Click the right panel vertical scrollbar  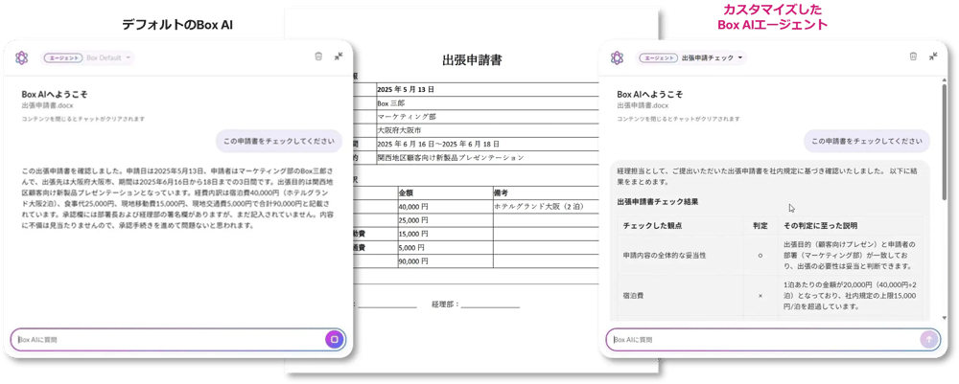tap(944, 144)
